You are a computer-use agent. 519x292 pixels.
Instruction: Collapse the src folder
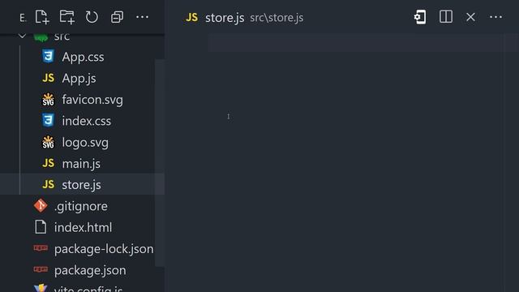click(x=22, y=36)
